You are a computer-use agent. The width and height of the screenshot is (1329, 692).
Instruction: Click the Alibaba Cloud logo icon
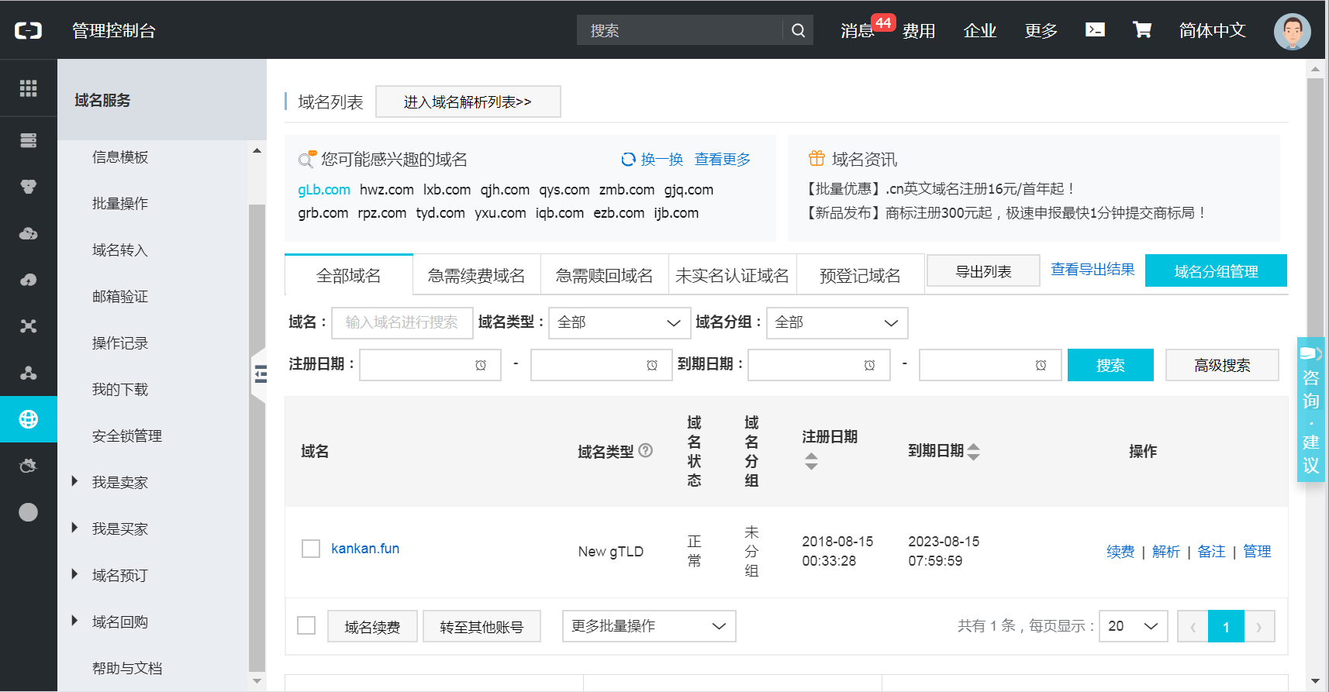point(29,30)
